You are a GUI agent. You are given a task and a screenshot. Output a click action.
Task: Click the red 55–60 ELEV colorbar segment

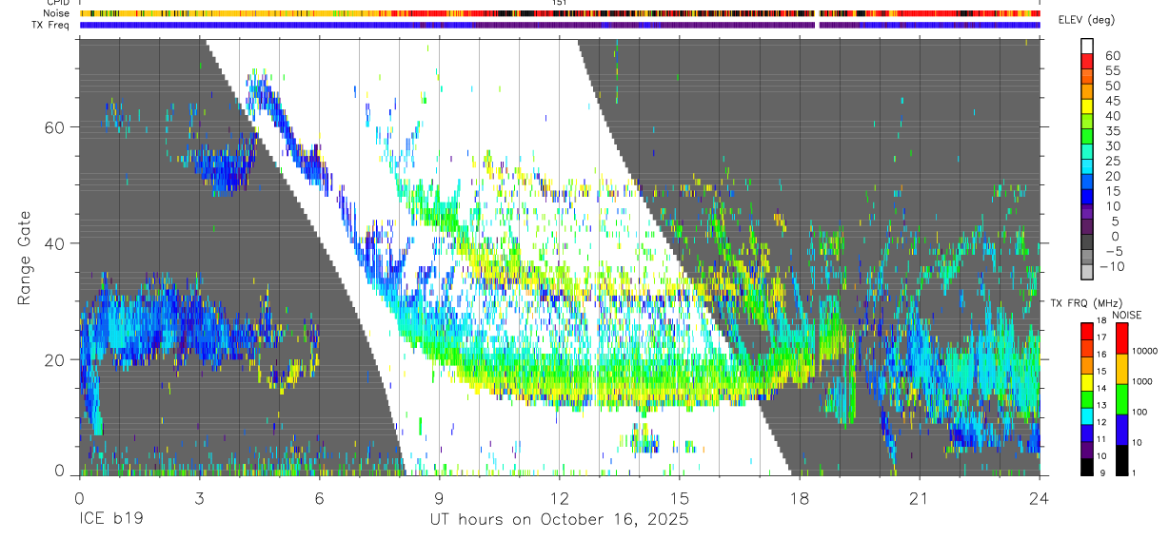pyautogui.click(x=1086, y=61)
